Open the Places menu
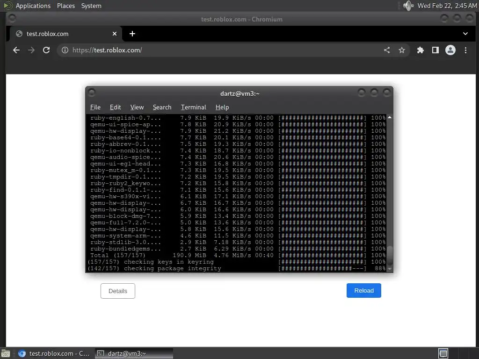This screenshot has width=479, height=359. click(65, 6)
